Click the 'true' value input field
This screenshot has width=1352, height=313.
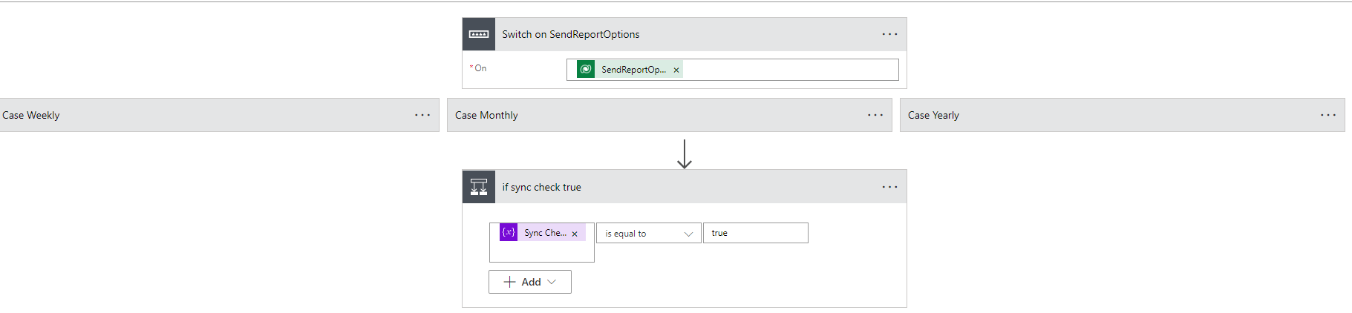coord(755,233)
